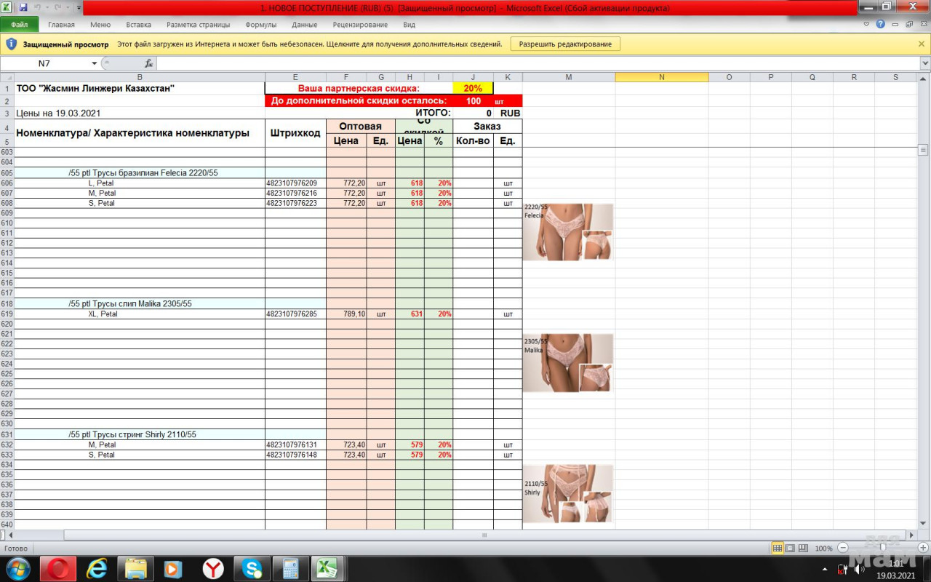Switch to the Формулы ribbon tab
931x582 pixels.
coord(260,24)
